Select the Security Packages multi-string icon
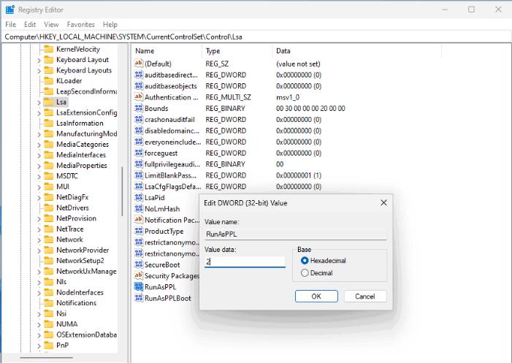The width and height of the screenshot is (512, 363). (x=139, y=275)
